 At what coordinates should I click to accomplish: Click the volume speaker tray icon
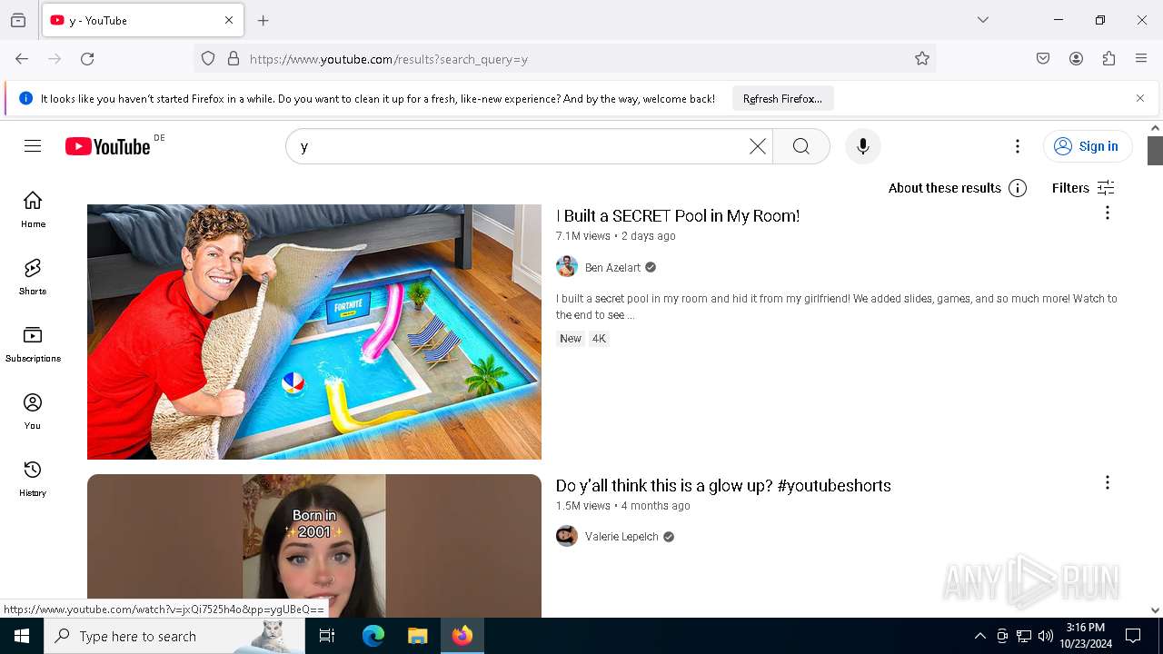coord(1046,636)
